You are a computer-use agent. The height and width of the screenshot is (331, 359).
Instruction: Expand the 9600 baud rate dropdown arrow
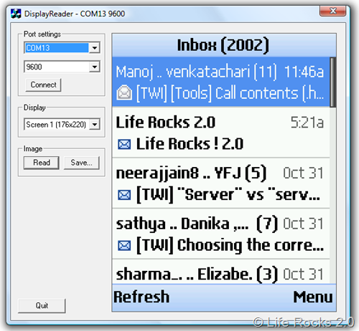click(95, 67)
